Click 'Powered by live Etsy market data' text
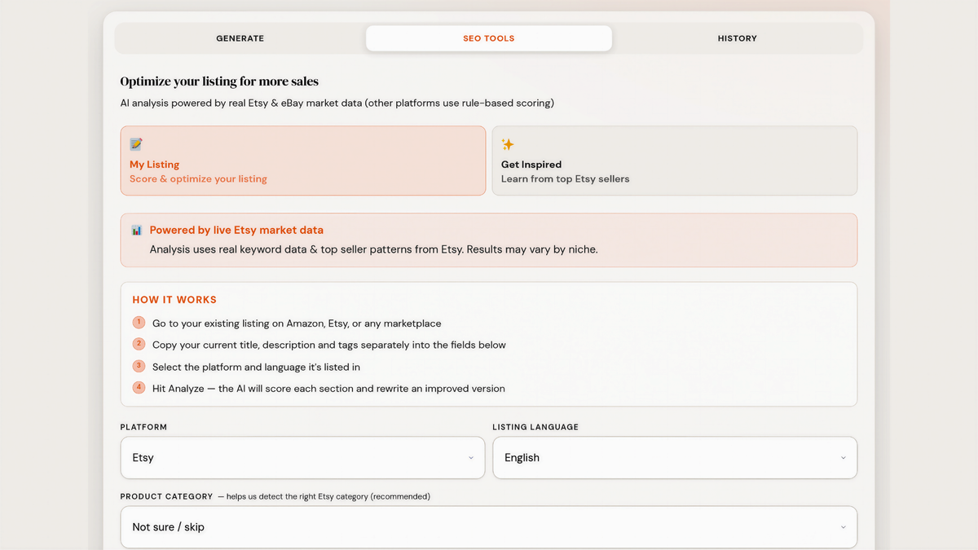 236,231
